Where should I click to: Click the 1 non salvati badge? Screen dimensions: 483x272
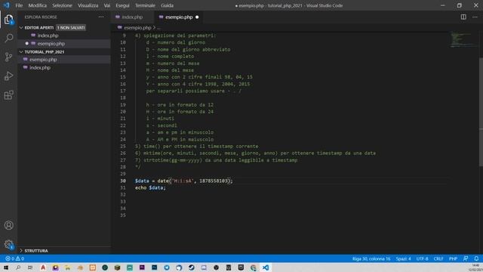[x=71, y=27]
